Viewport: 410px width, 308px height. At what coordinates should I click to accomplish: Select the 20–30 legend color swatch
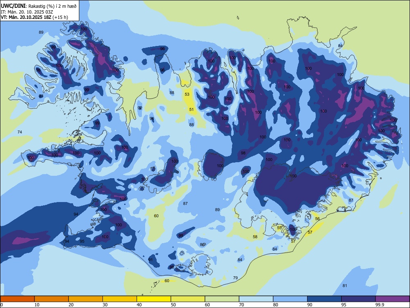click(86, 299)
